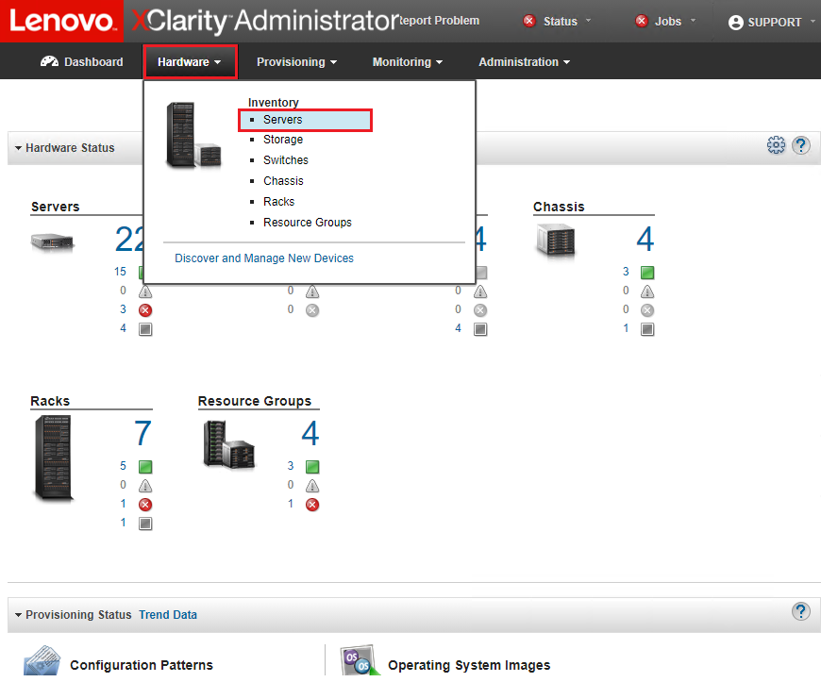Click the red Status error icon
The width and height of the screenshot is (821, 682).
(529, 21)
